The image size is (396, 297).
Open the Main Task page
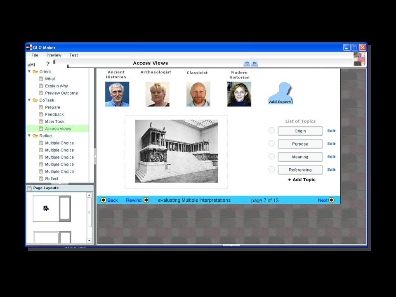coord(54,121)
